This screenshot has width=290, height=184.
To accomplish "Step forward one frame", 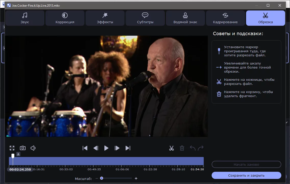I will [117, 148].
